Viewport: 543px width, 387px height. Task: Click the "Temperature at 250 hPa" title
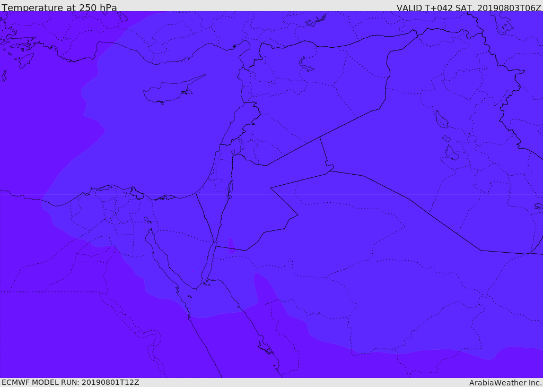point(59,7)
